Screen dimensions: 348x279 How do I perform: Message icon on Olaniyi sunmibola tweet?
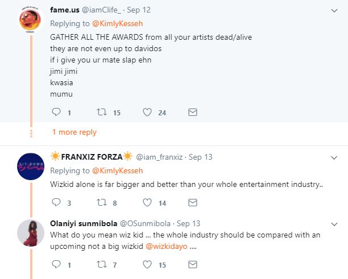tap(193, 264)
